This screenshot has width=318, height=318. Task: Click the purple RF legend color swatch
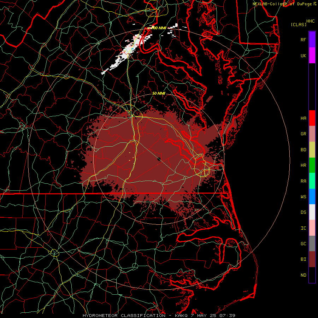312,40
